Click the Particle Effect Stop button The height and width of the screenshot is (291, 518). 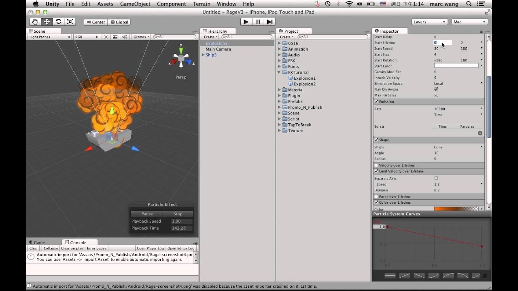coord(178,214)
